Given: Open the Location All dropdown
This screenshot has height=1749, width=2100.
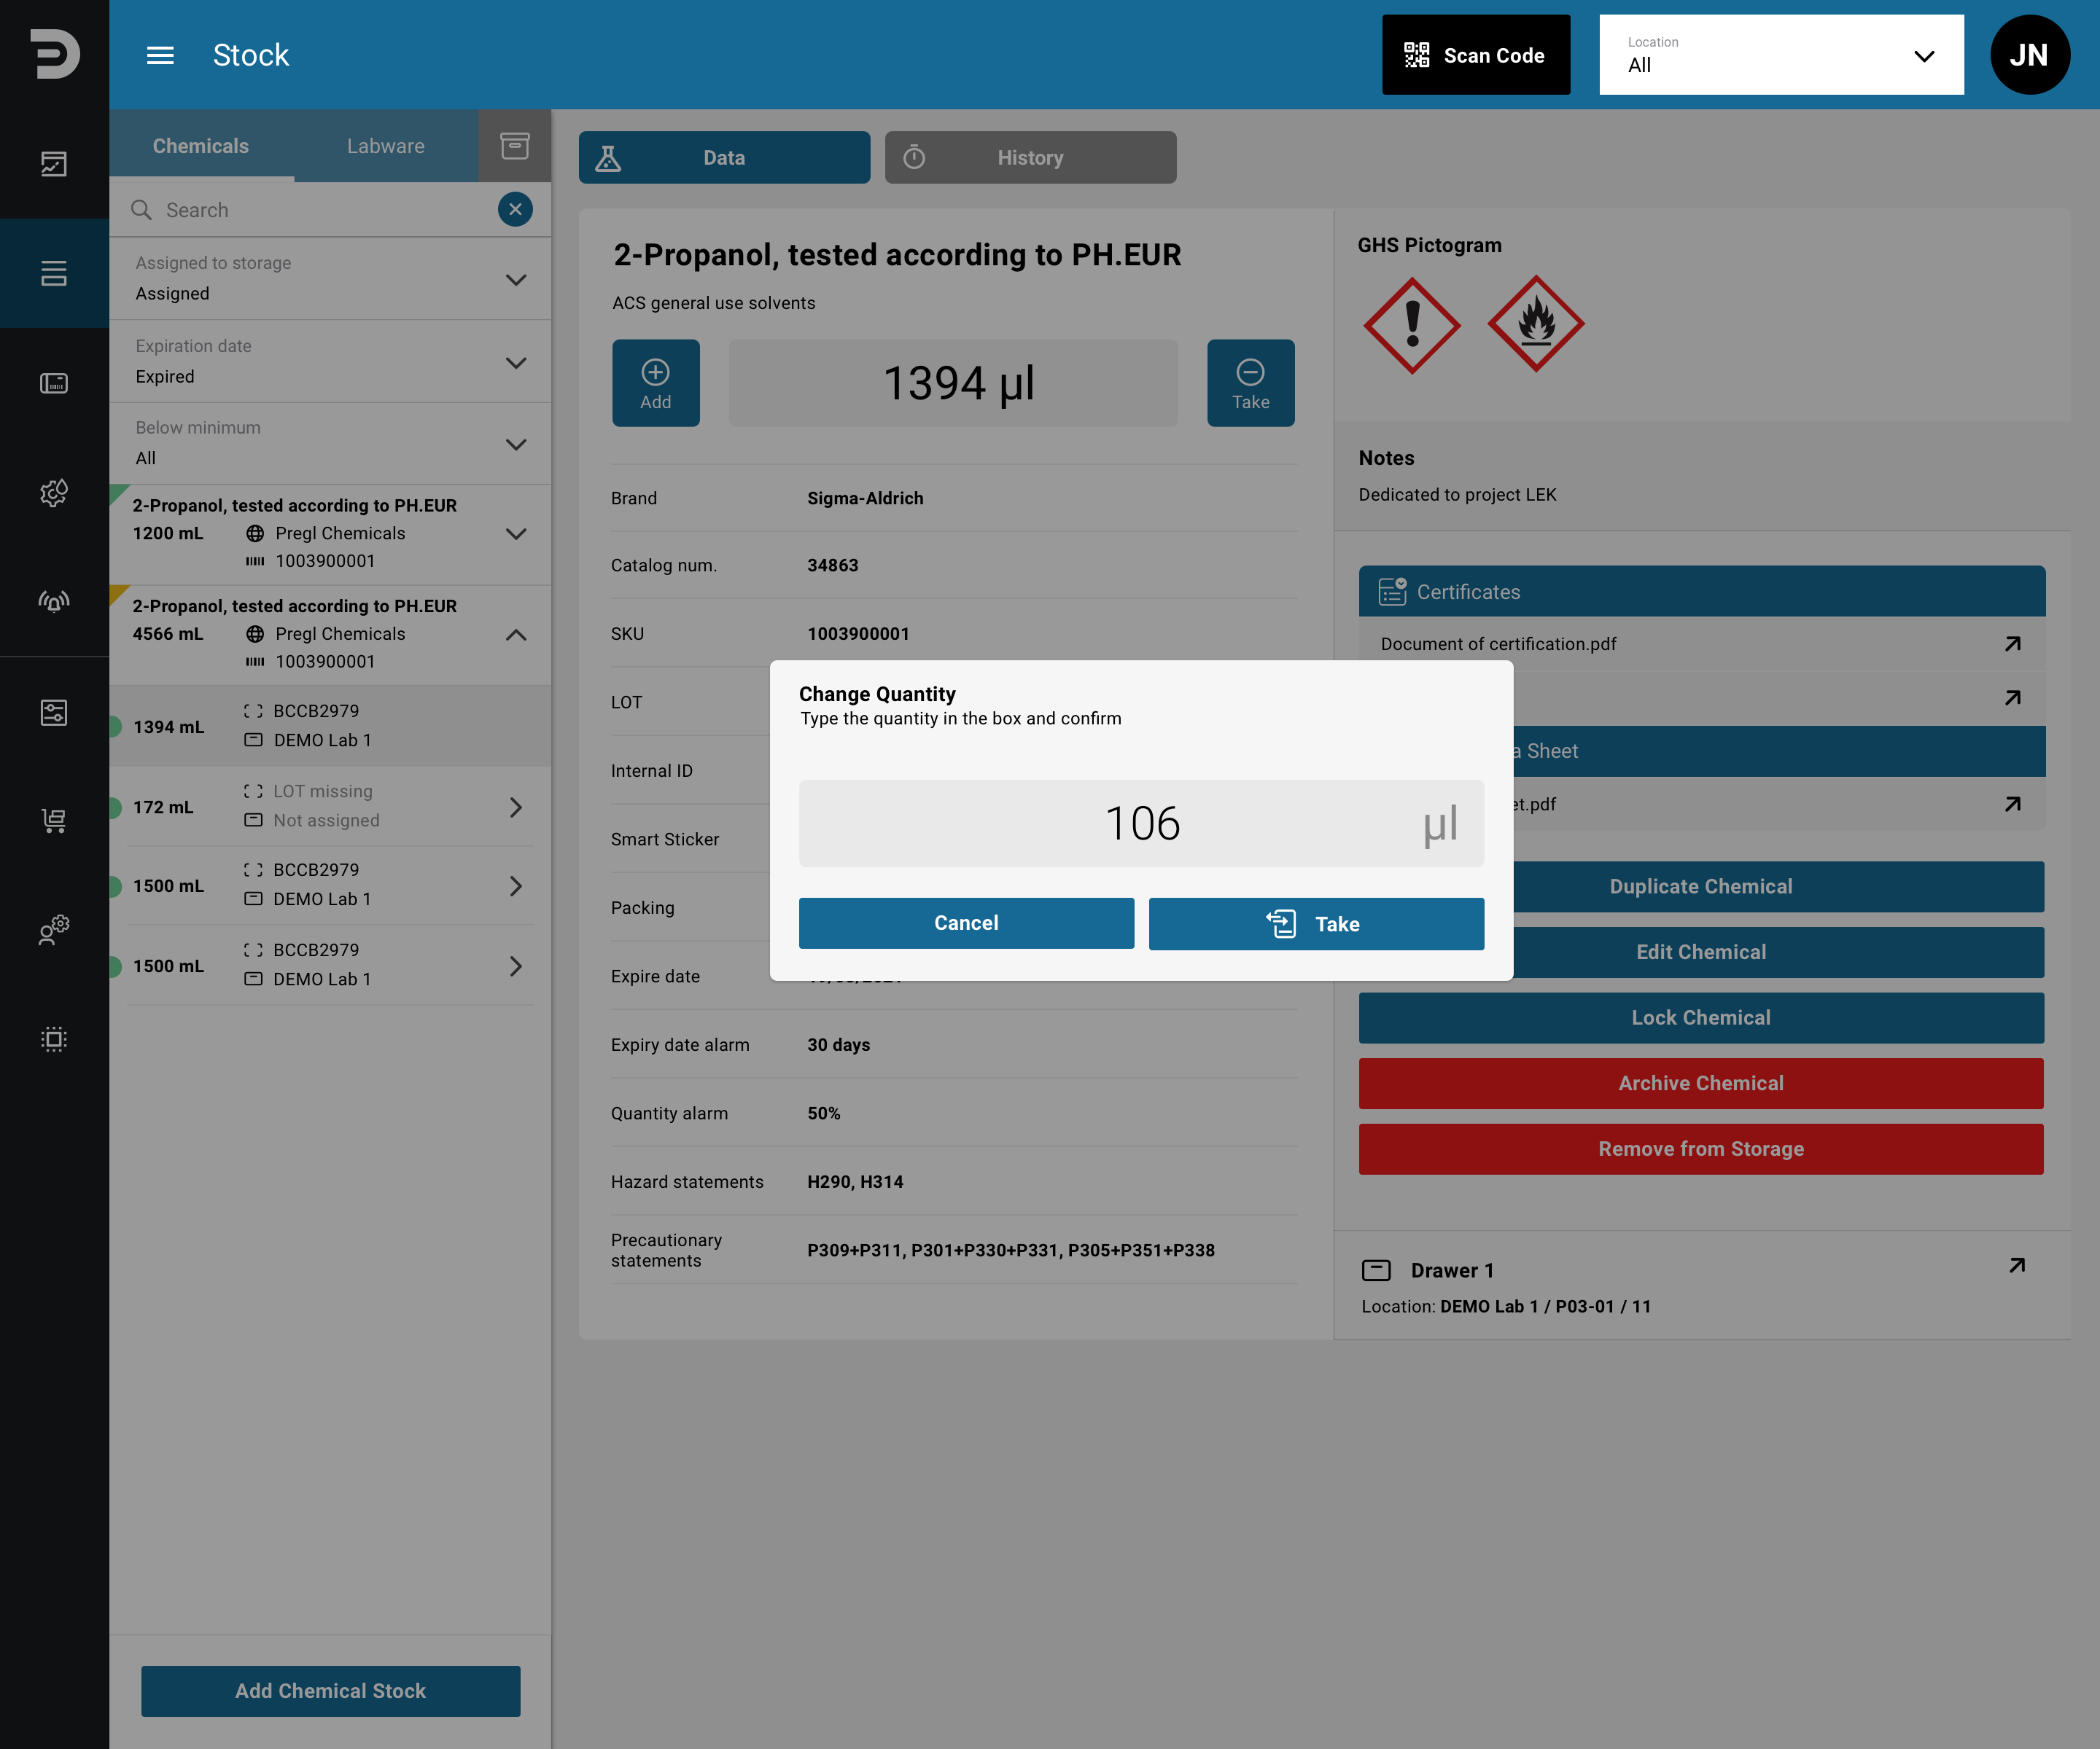Looking at the screenshot, I should [1781, 55].
